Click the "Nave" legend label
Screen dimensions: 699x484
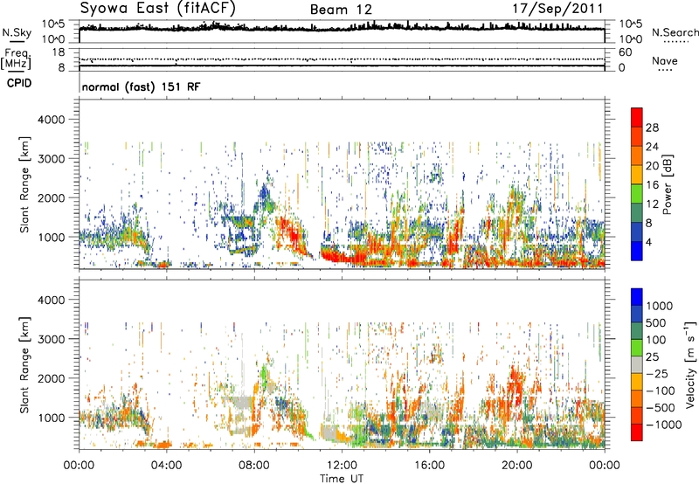click(665, 60)
